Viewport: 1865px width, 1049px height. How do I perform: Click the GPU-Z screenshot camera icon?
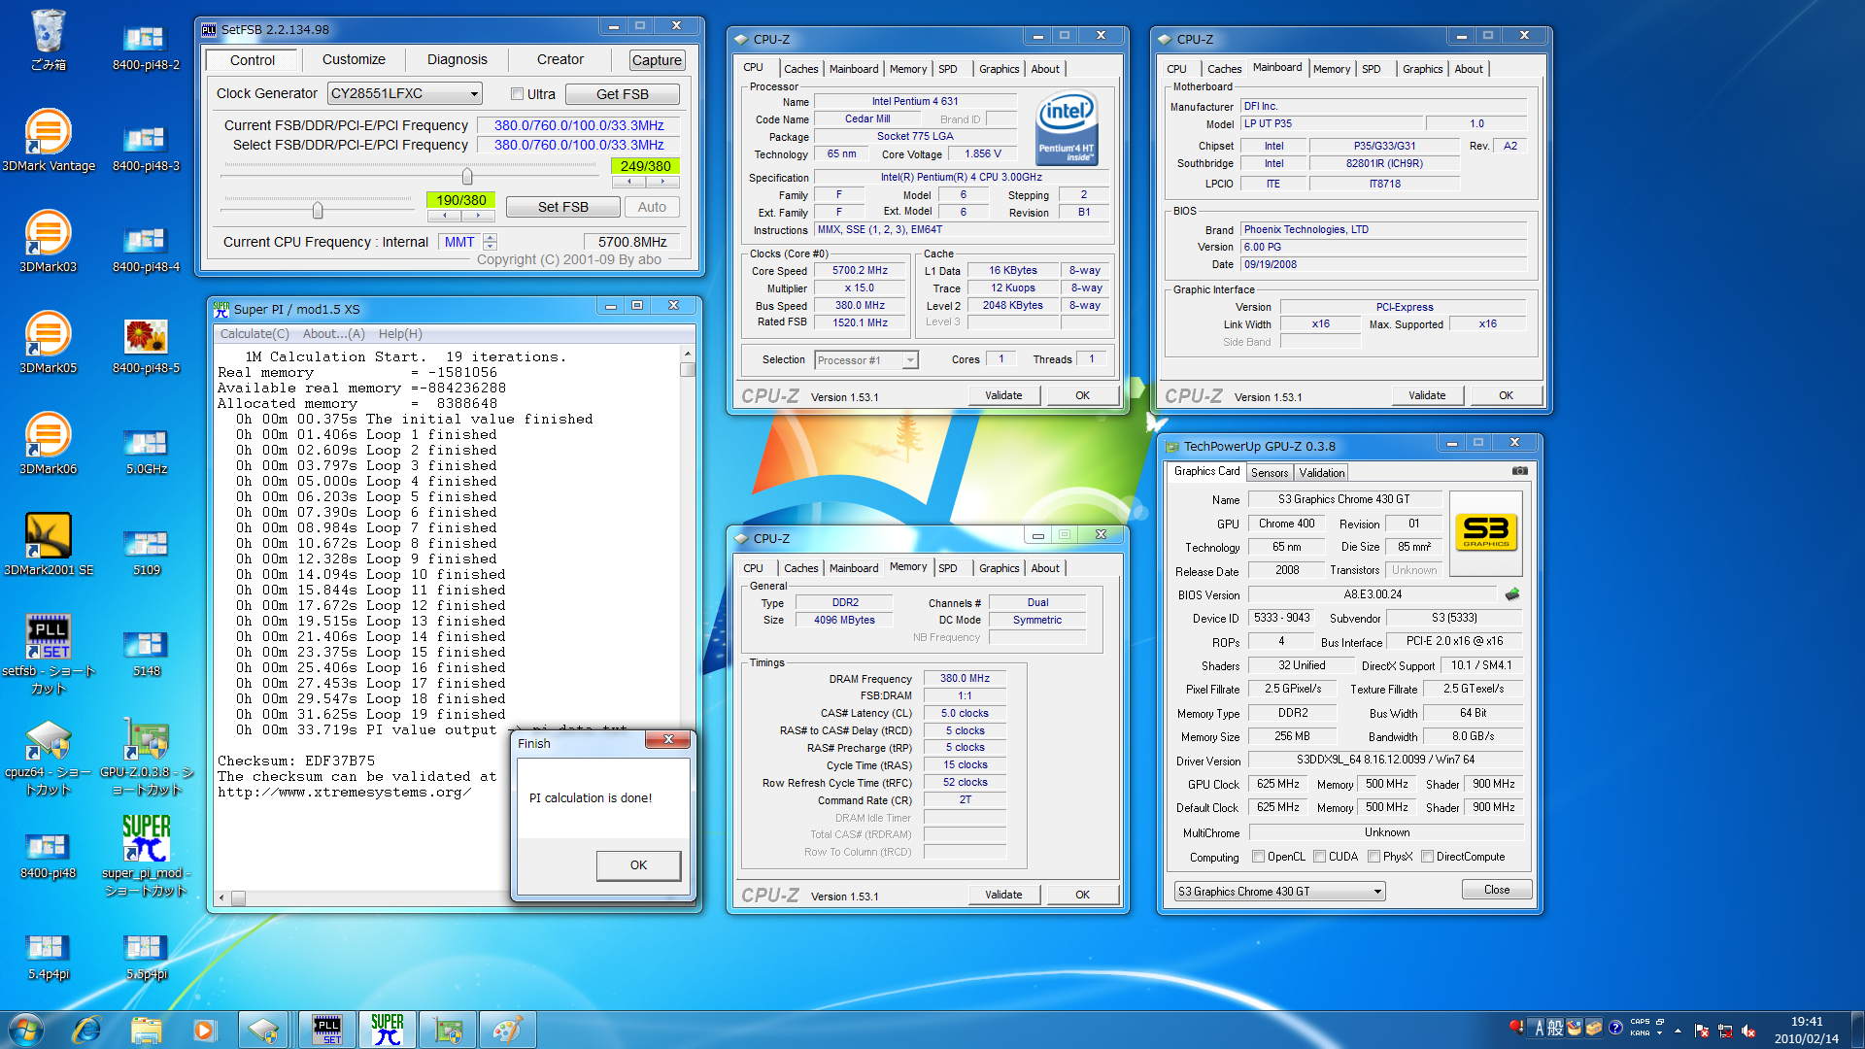1519,471
